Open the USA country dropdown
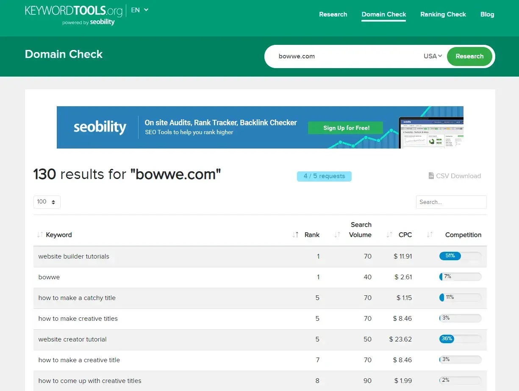The height and width of the screenshot is (391, 519). pyautogui.click(x=433, y=56)
